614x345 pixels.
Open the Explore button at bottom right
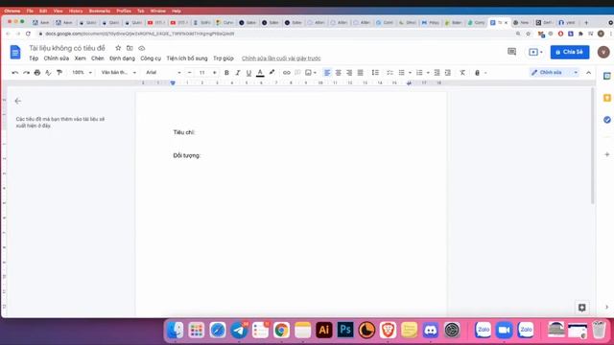coord(582,308)
